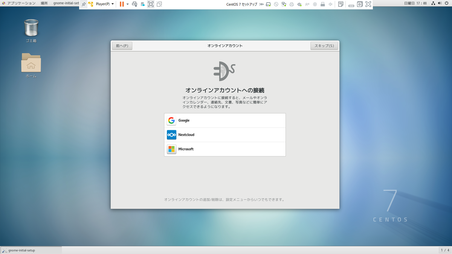Click the grey solid printer device icon
This screenshot has height=254, width=452.
coord(323,4)
